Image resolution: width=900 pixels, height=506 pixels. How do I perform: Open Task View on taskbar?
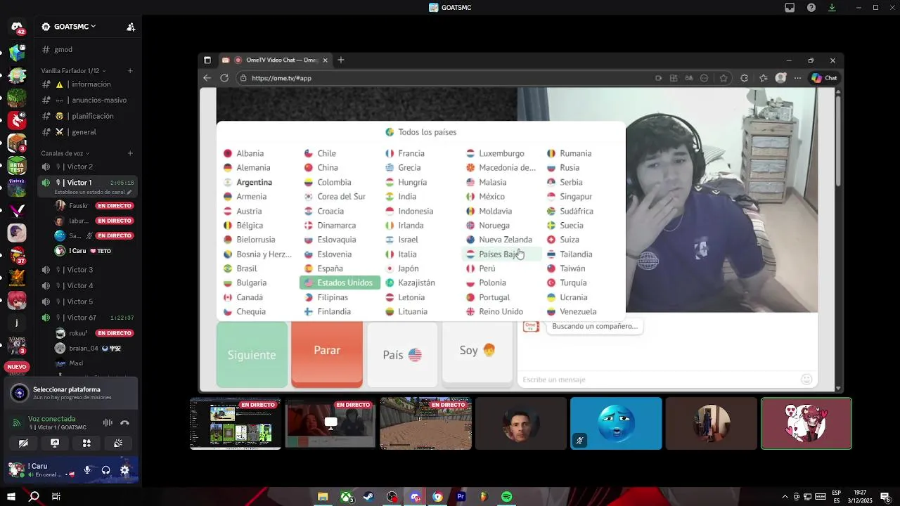coord(56,497)
